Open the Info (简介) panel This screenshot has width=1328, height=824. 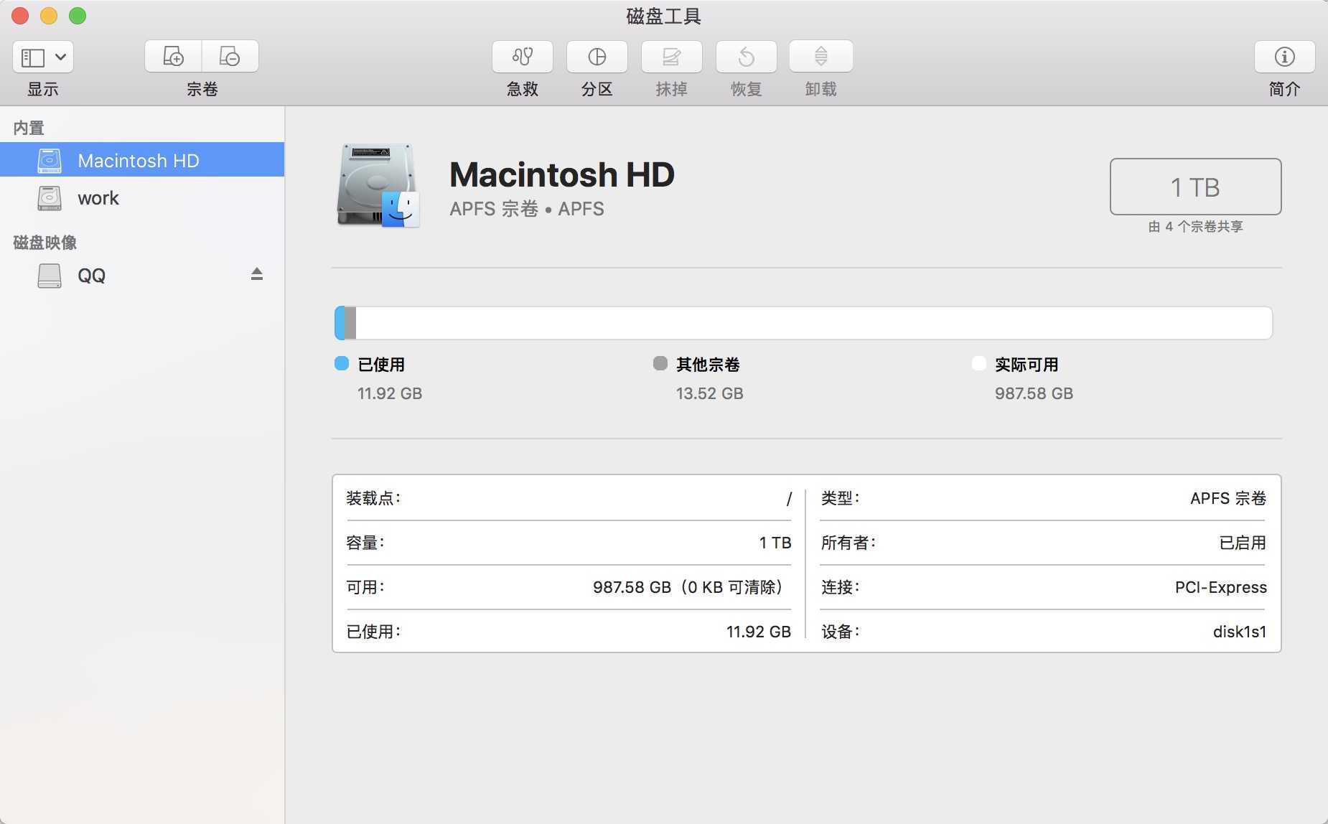(x=1285, y=56)
